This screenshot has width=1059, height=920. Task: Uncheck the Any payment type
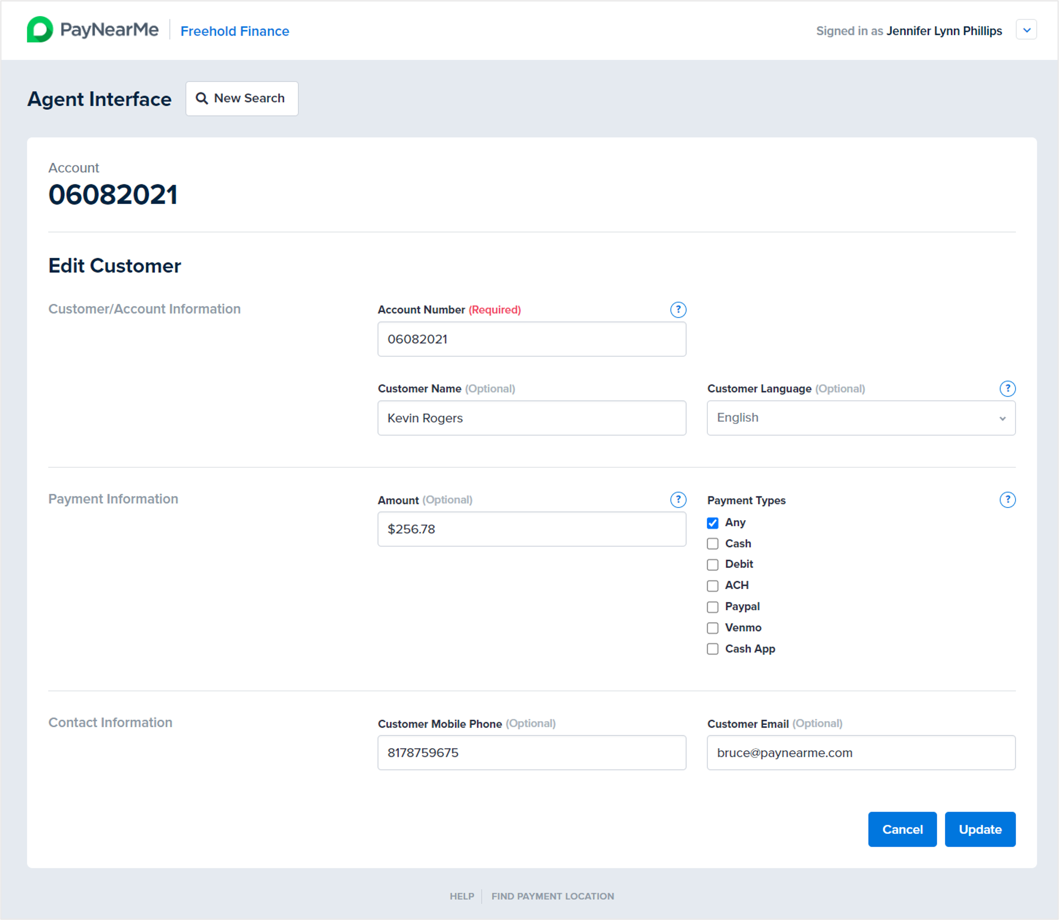tap(713, 523)
